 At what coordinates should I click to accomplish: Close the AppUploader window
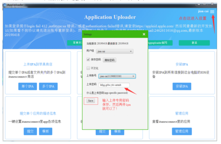212,4
